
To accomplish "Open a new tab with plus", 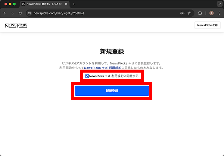I will click(74, 4).
